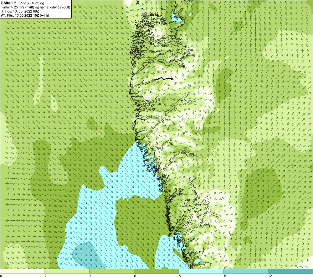Click the "6" label on the color scale
This screenshot has width=313, height=278.
135,276
